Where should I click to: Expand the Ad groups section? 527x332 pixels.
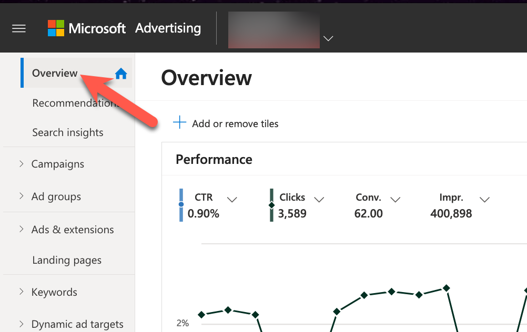click(20, 196)
